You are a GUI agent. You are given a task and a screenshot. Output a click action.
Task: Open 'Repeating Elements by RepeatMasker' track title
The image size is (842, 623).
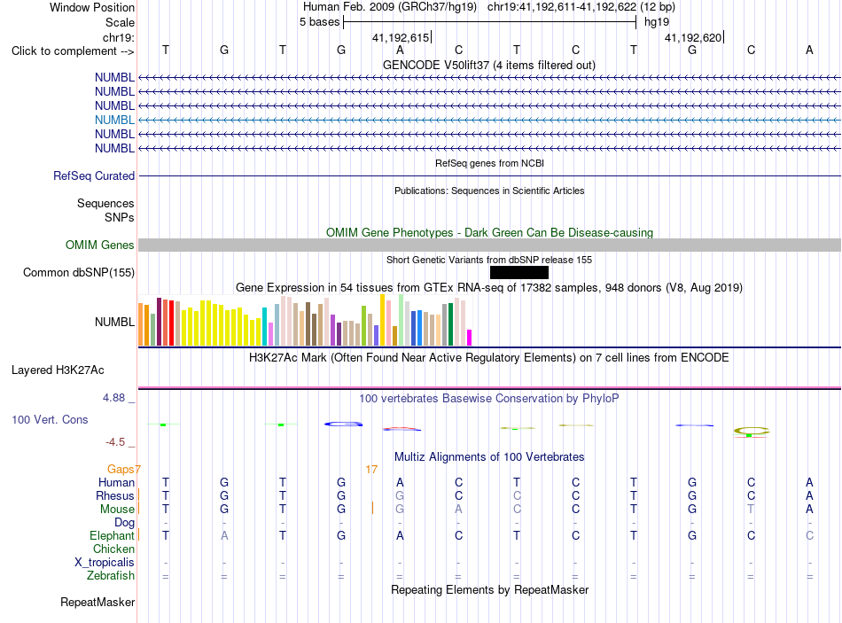tap(489, 589)
